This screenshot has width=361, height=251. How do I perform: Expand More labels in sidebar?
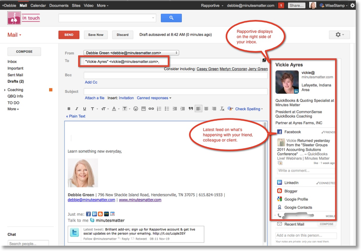(x=13, y=109)
